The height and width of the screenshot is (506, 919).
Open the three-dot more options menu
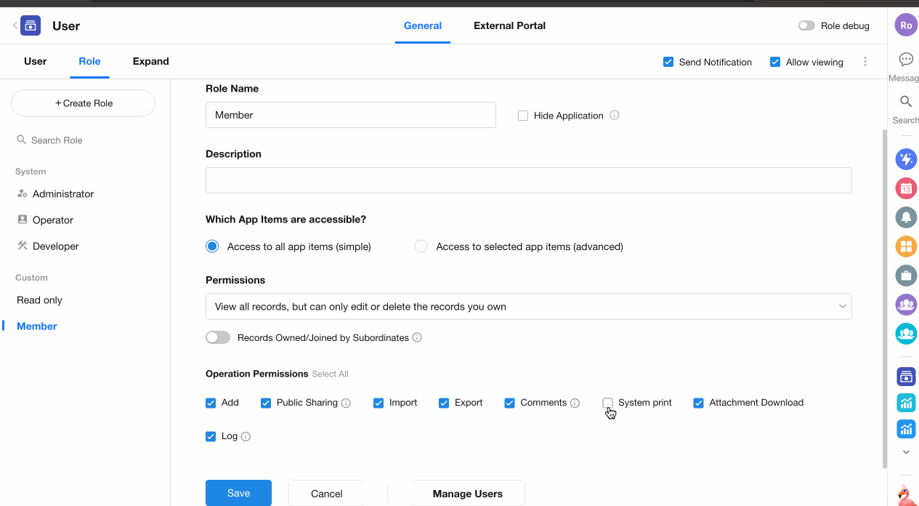point(865,62)
